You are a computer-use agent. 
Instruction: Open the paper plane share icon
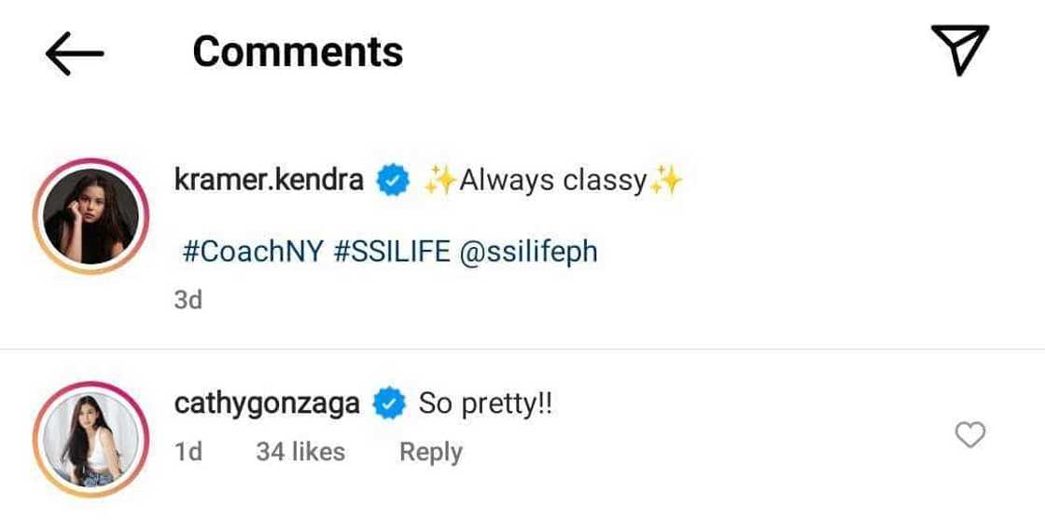point(958,49)
